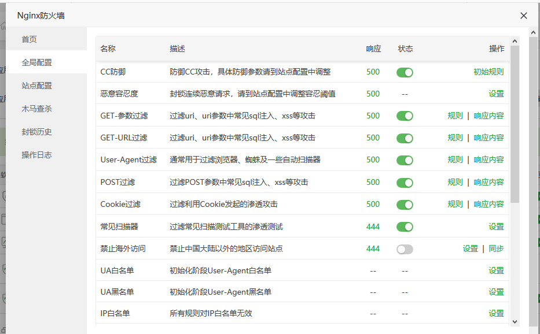Click scrollbar up arrow in rule list
Screen dimensions: 540x334
(x=515, y=40)
